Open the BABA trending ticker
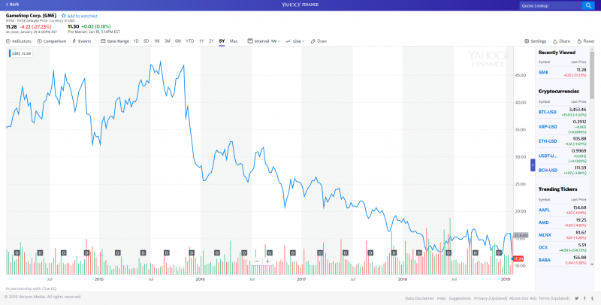This screenshot has width=601, height=305. [x=544, y=260]
